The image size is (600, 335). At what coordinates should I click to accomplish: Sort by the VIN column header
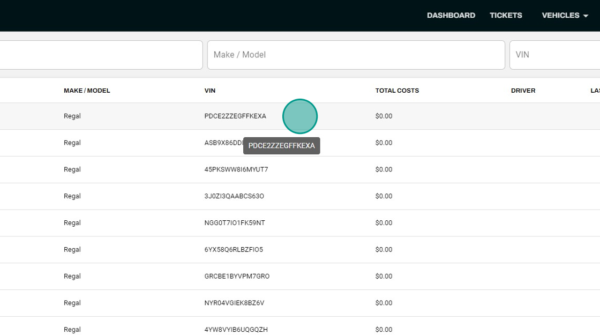tap(209, 91)
